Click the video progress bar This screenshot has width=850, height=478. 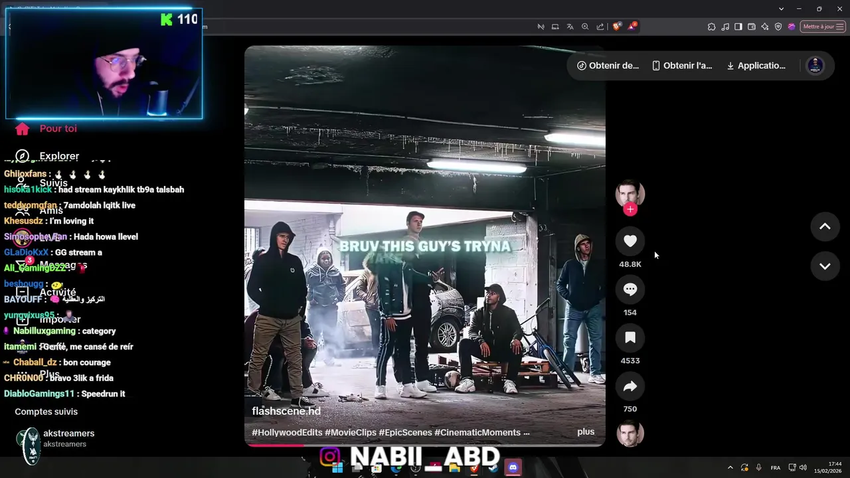[425, 445]
